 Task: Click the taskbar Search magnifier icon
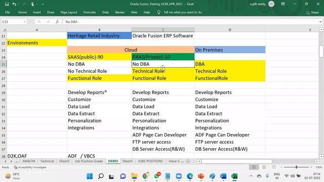(x=101, y=176)
